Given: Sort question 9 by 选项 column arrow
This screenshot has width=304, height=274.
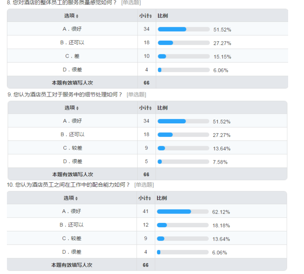Looking at the screenshot, I should pyautogui.click(x=77, y=108).
